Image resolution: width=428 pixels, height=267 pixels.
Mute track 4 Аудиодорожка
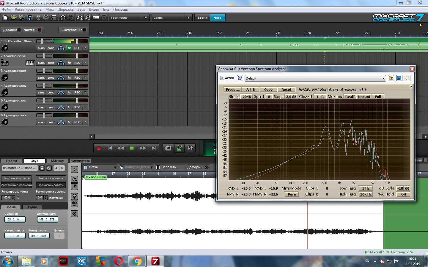pyautogui.click(x=41, y=92)
